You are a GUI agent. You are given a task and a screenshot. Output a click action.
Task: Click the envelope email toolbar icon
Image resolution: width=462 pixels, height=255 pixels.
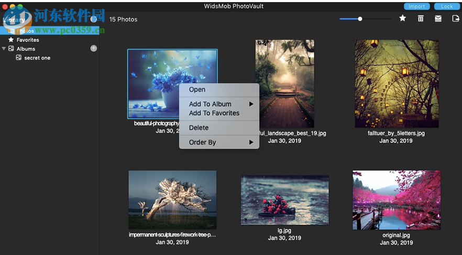[438, 18]
